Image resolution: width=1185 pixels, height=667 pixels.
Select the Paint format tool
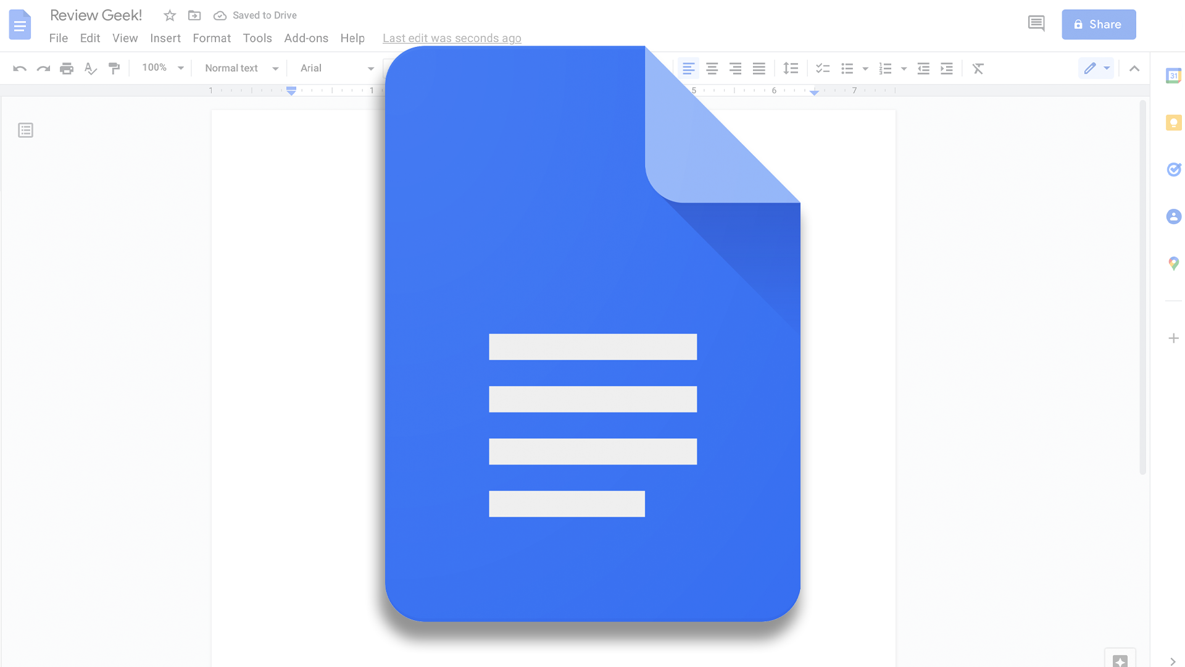pos(114,68)
